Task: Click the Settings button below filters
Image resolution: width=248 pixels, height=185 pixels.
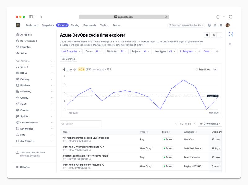Action: pos(69,59)
